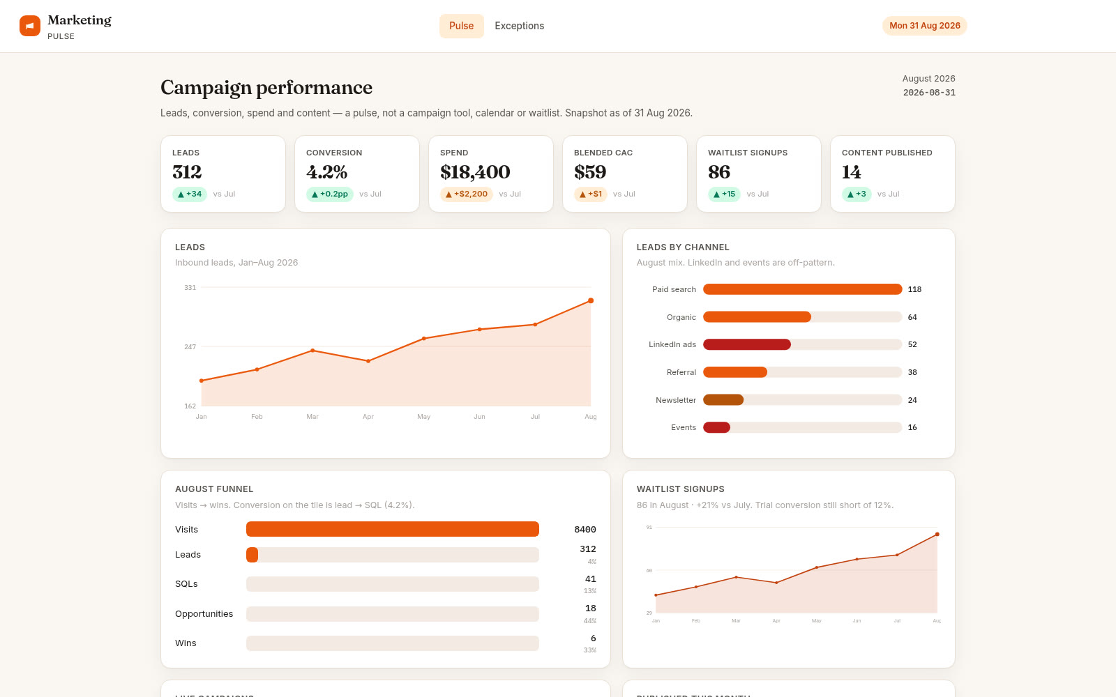Click the +0.2pp conversion delta badge
1116x697 pixels.
coord(330,194)
